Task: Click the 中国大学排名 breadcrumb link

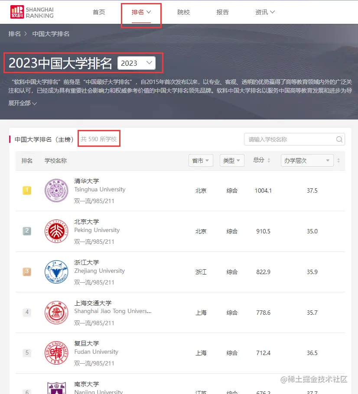Action: coord(51,34)
